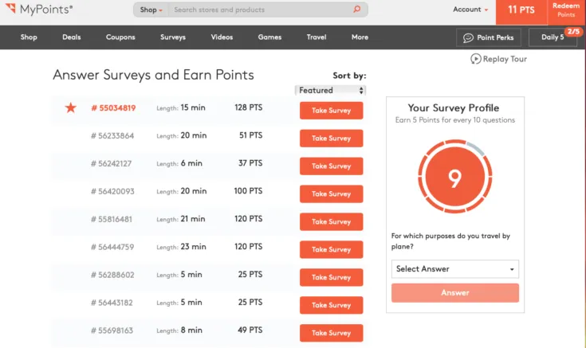
Task: Open the Shop dropdown in search bar
Action: coord(151,10)
